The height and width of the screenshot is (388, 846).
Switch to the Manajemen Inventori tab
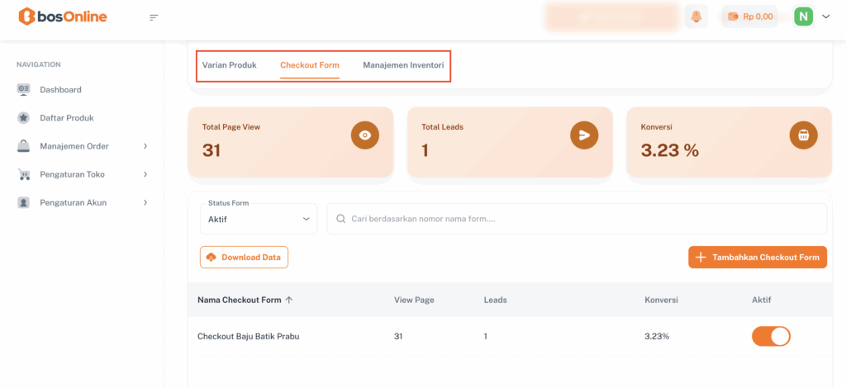tap(403, 64)
